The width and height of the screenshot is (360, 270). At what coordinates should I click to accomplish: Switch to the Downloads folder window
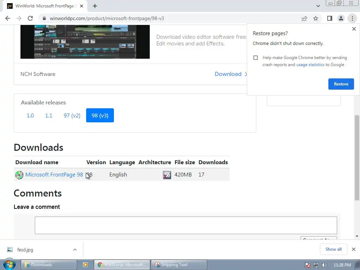point(49,265)
